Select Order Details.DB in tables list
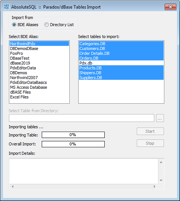Screen dimensions: 180x201 coord(121,53)
